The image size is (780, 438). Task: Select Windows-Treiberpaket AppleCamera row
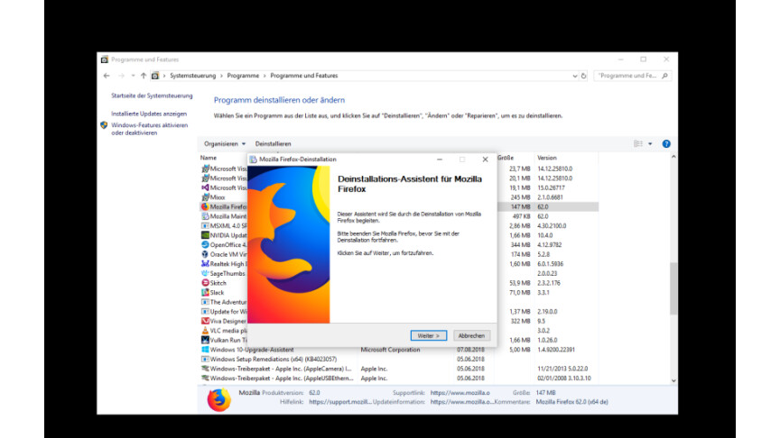click(398, 369)
